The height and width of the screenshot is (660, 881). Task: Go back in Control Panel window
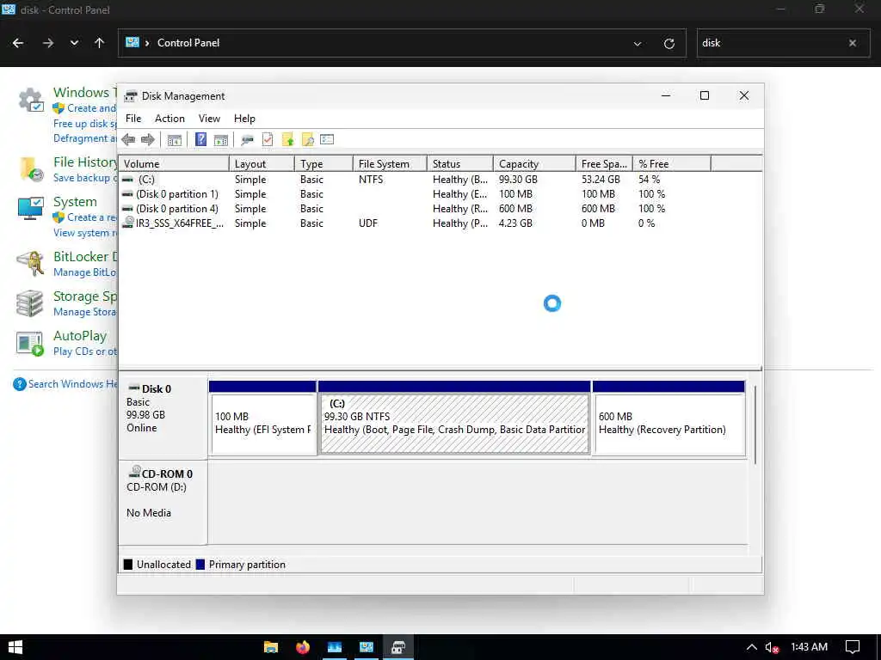(x=18, y=43)
